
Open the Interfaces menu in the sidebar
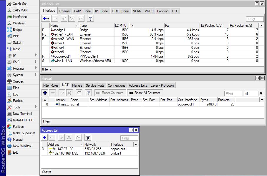pos(23,17)
